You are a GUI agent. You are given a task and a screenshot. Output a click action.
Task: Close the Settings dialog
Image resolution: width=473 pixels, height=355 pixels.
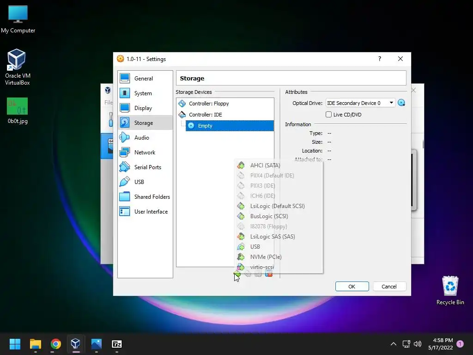[400, 59]
